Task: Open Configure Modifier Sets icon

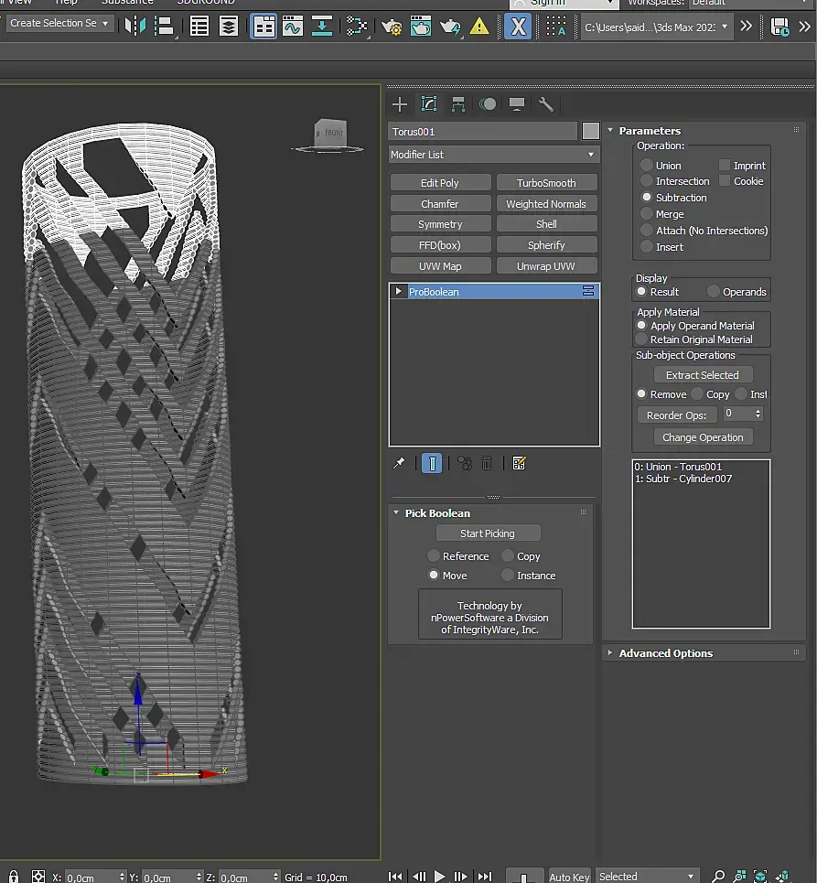Action: coord(519,464)
